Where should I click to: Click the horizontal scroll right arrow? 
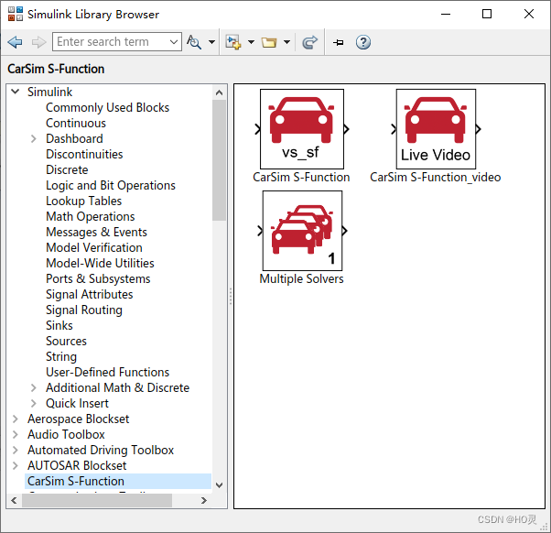pyautogui.click(x=204, y=500)
